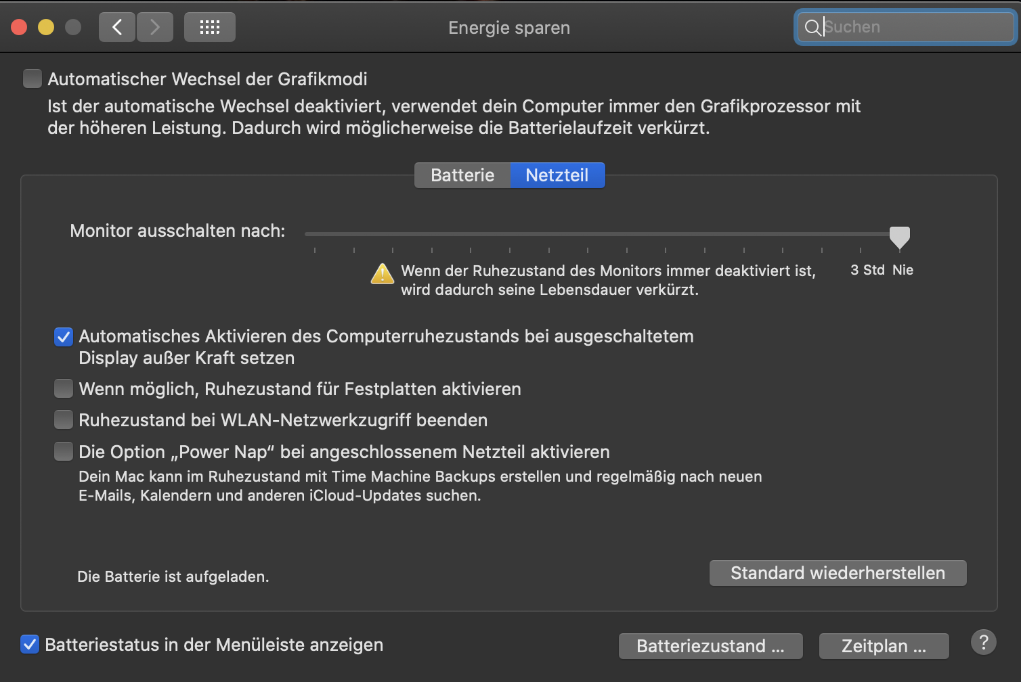The width and height of the screenshot is (1021, 682).
Task: Check Ruhezustand bei WLAN-Netzwerkzugriff beenden
Action: point(64,419)
